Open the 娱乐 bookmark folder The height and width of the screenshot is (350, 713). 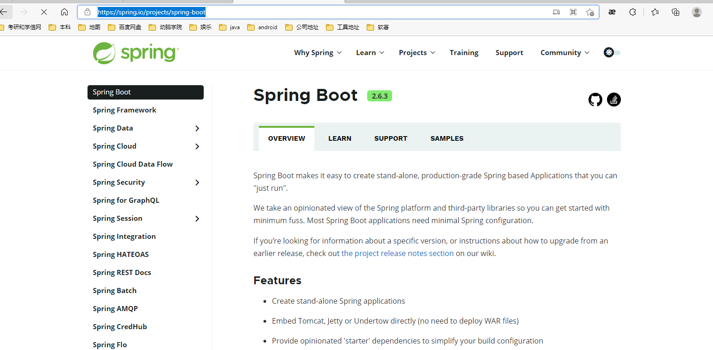coord(200,27)
